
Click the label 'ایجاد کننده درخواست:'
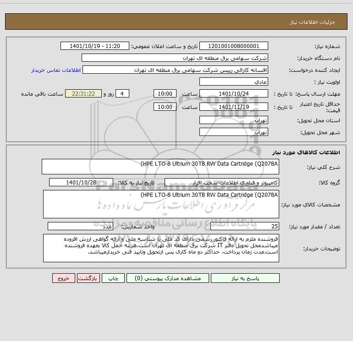(314, 70)
